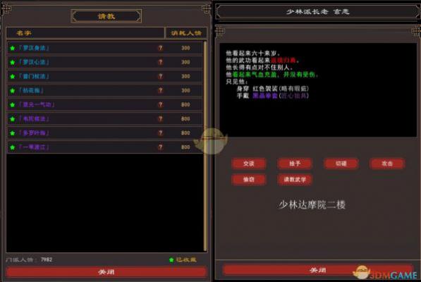View help icon on 韦陀棍法 row

point(160,119)
